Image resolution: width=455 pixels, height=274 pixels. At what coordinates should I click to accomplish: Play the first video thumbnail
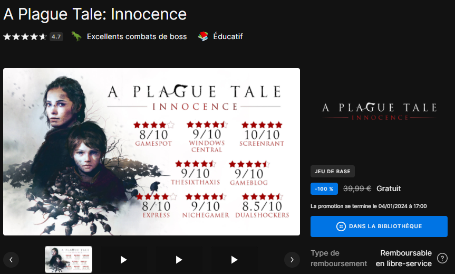pos(123,259)
